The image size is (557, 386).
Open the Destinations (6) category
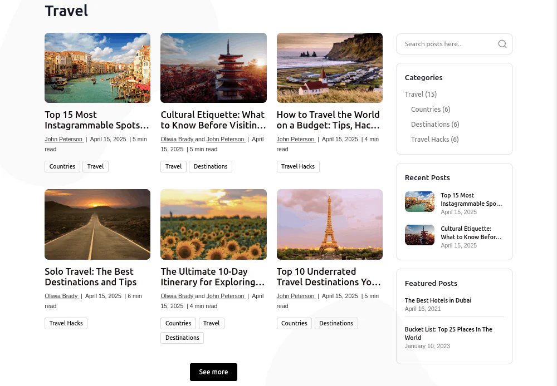435,124
